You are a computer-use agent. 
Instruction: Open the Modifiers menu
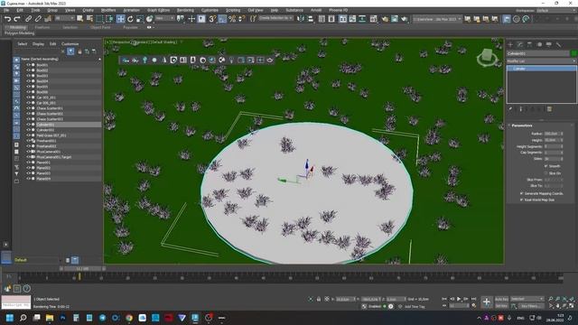pyautogui.click(x=108, y=10)
